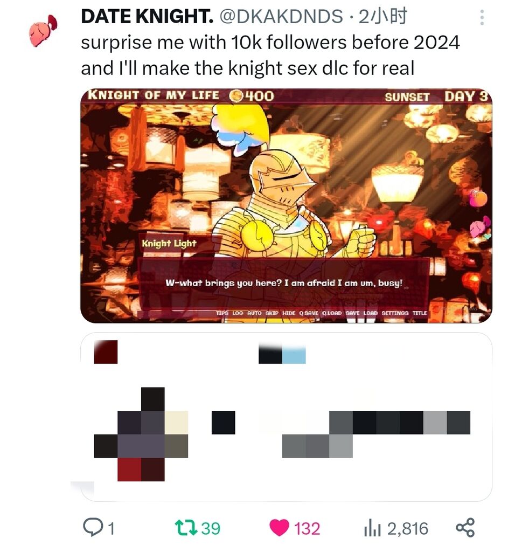508x552 pixels.
Task: Click TITLE in game menu
Action: click(420, 313)
